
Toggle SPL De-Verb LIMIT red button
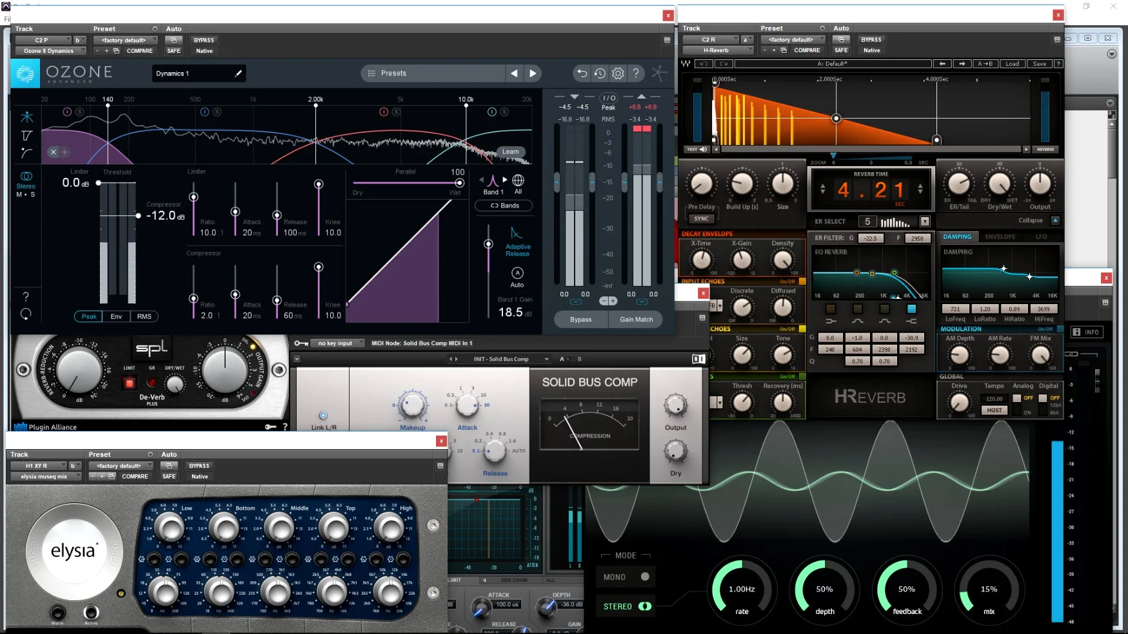[x=129, y=383]
